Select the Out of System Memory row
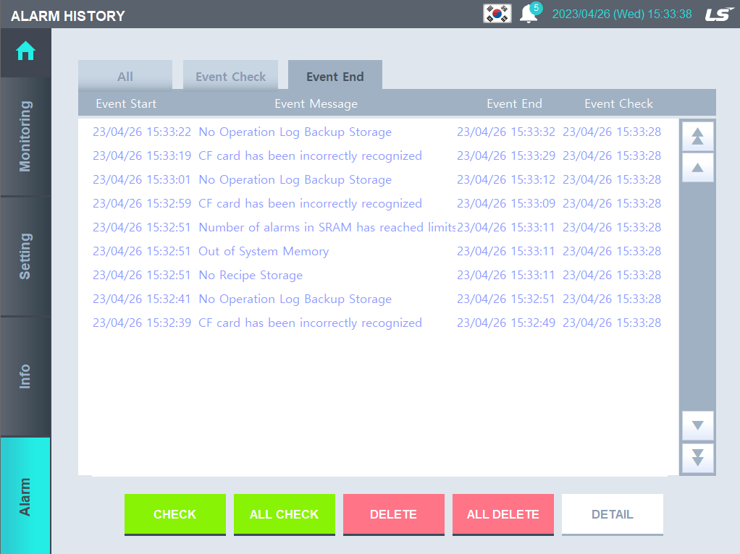This screenshot has width=740, height=554. (x=377, y=251)
